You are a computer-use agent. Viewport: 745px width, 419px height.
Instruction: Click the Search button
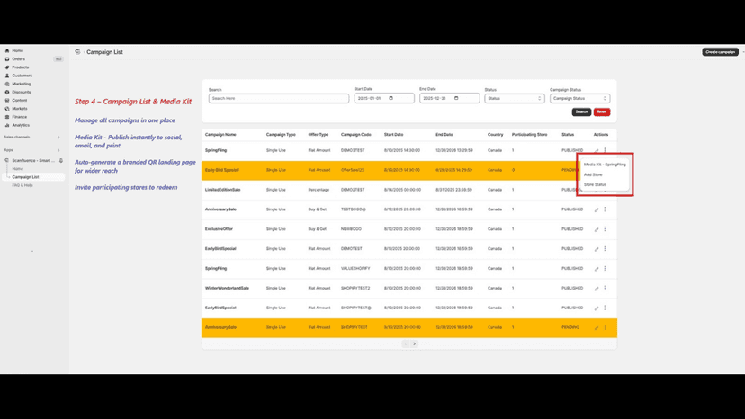(x=581, y=112)
